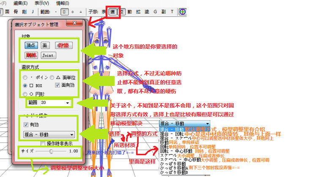The image size is (317, 177).
Task: Open the 編集(E) menu
Action: [x=20, y=3]
